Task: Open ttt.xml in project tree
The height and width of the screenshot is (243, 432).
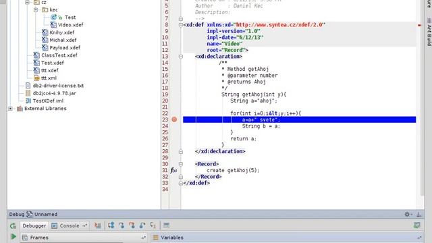Action: 49,78
